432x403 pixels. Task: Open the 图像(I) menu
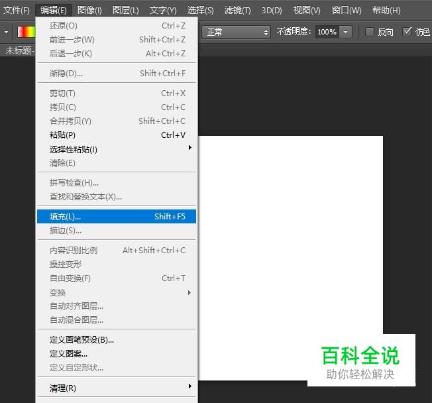point(89,11)
